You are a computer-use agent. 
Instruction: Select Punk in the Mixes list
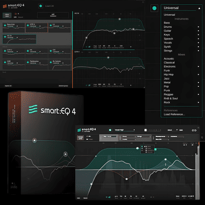tap(167, 90)
